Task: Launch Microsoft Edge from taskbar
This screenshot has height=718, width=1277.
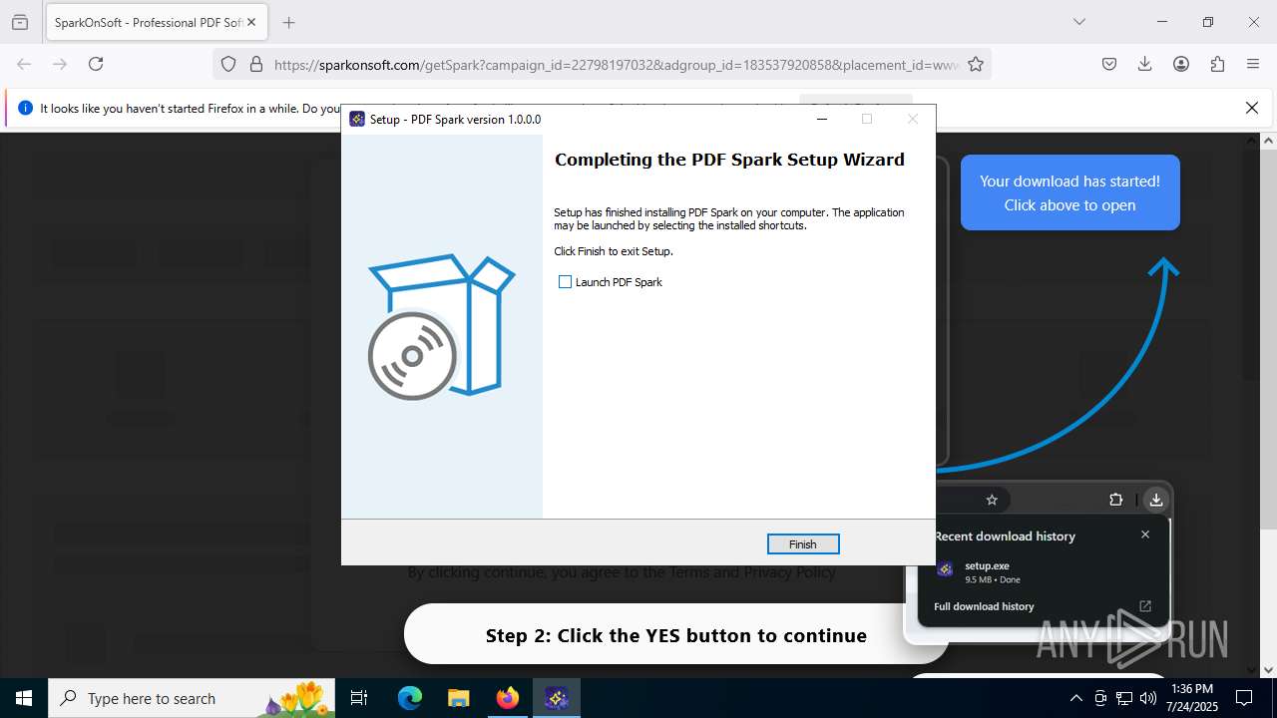Action: 410,698
